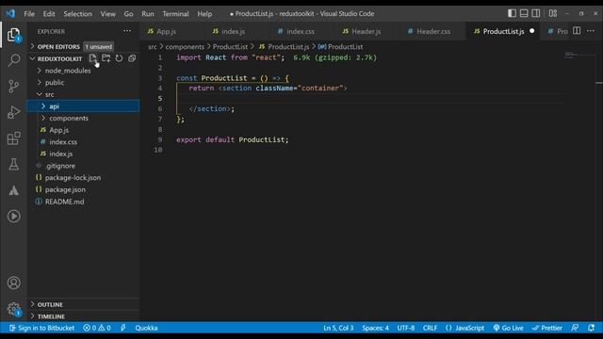Open the Atlassian triangle icon view
This screenshot has width=603, height=339.
(14, 190)
